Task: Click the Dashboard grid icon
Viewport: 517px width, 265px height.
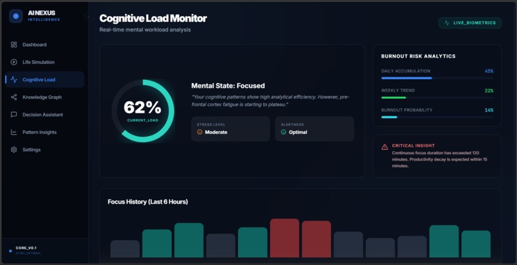Action: [13, 44]
